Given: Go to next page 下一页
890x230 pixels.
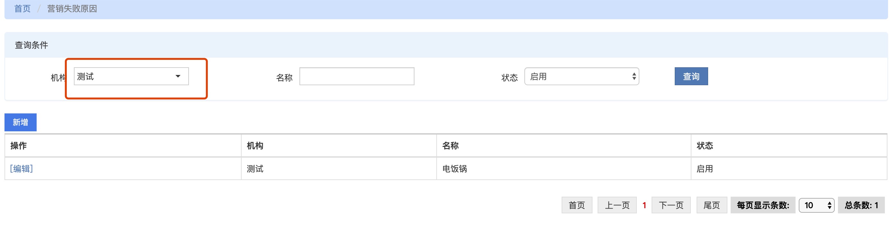Looking at the screenshot, I should click(671, 205).
